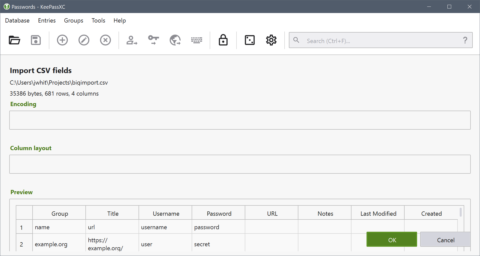Click the search help question mark
Screen dimensions: 480x256
465,40
